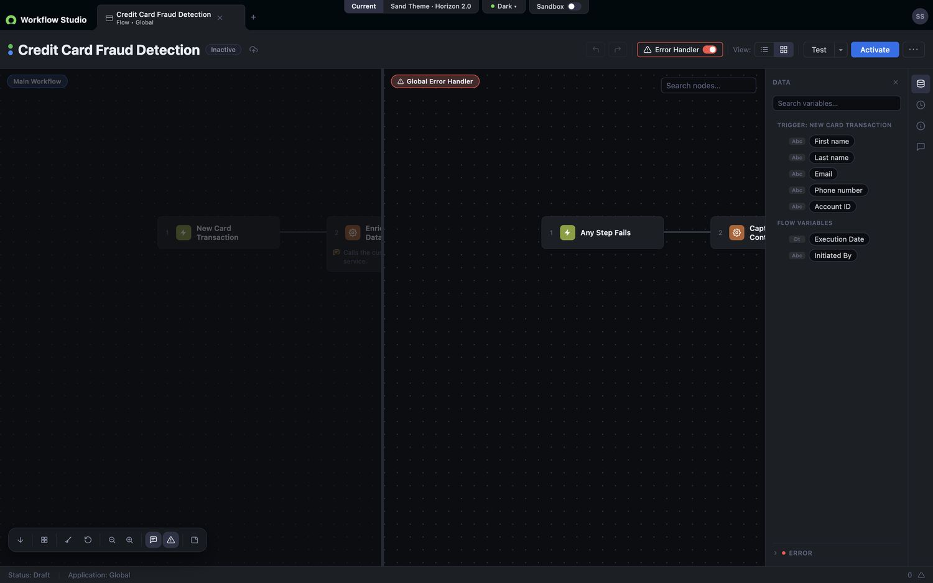933x583 pixels.
Task: Toggle the Sandbox switch
Action: [574, 6]
